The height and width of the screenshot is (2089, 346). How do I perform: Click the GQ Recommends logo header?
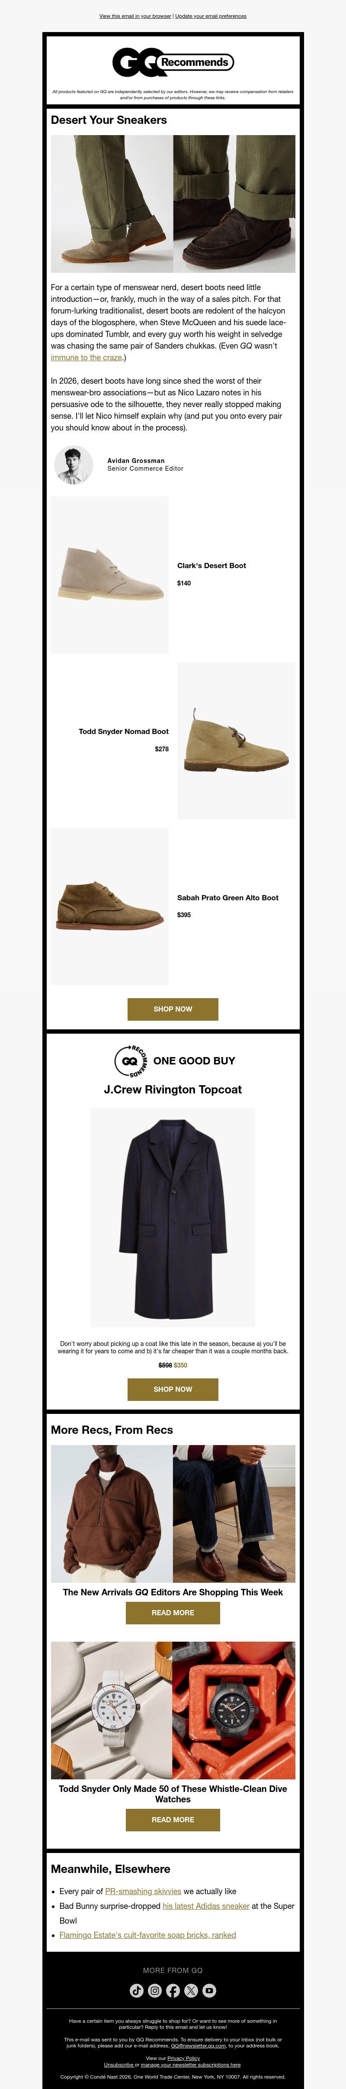pos(173,61)
